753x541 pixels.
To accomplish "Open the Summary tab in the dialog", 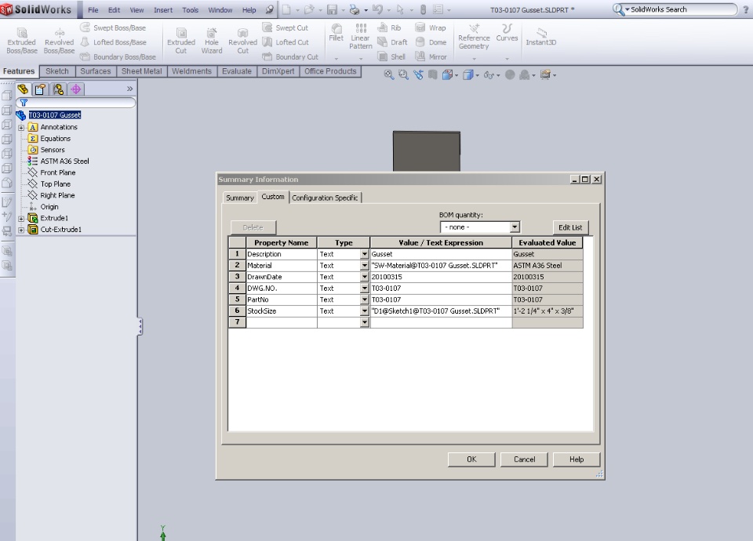I will pos(240,198).
